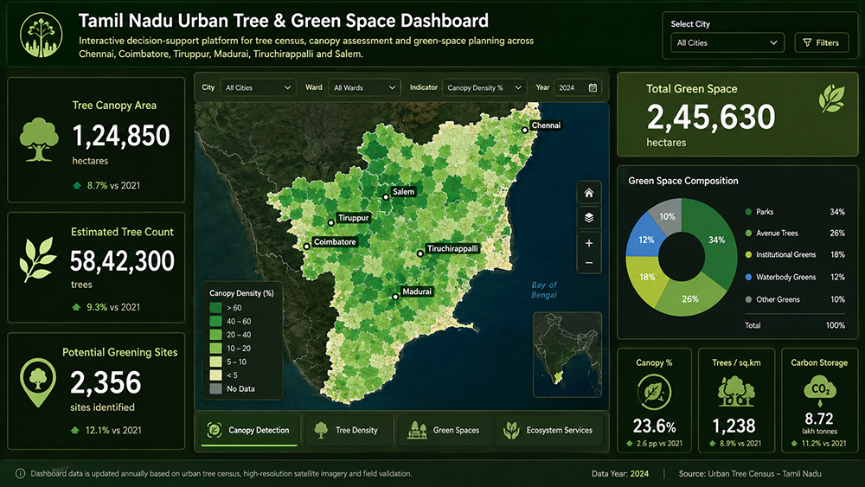The height and width of the screenshot is (487, 865).
Task: Click the Institutional Greens legend entry
Action: 795,255
